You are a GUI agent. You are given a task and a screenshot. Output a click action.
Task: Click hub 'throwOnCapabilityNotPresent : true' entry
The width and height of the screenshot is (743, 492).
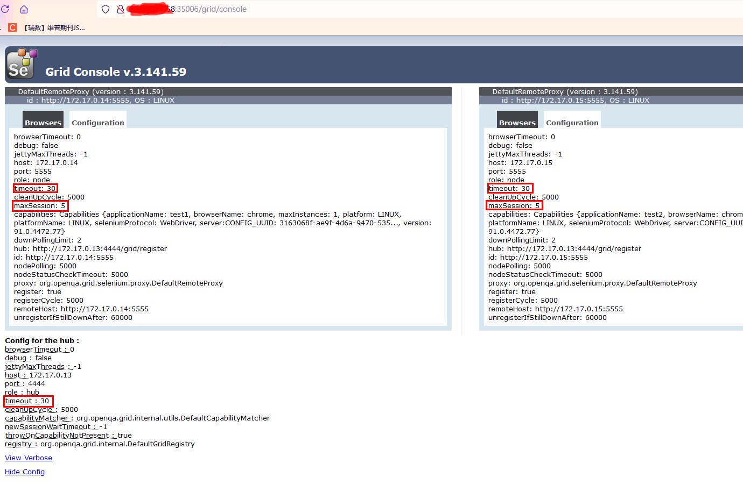coord(68,436)
